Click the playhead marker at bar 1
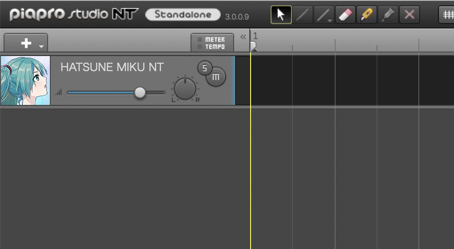The width and height of the screenshot is (454, 249). coord(253,47)
